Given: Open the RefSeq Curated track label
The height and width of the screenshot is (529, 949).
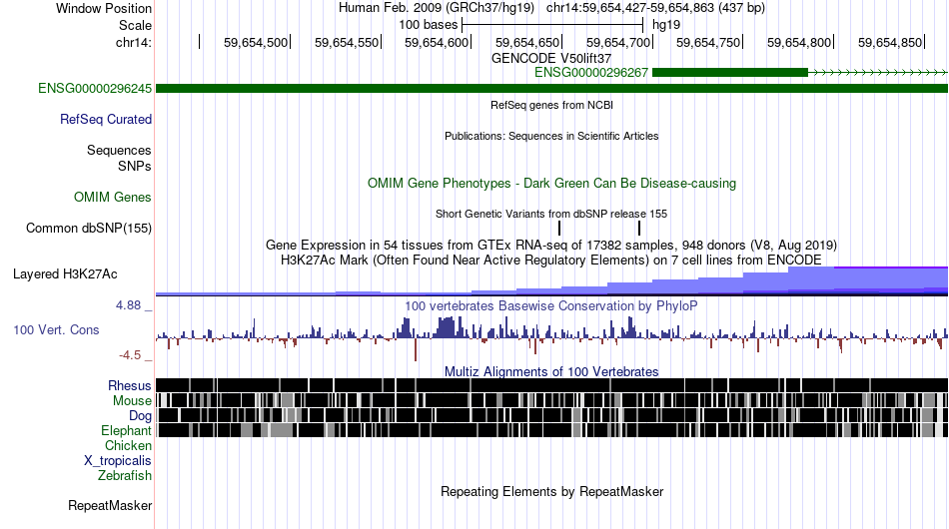Looking at the screenshot, I should (106, 119).
